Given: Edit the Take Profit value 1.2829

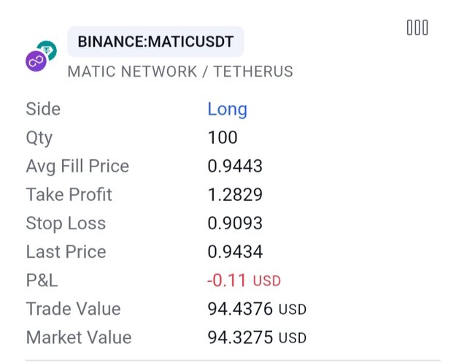Looking at the screenshot, I should click(x=235, y=195).
